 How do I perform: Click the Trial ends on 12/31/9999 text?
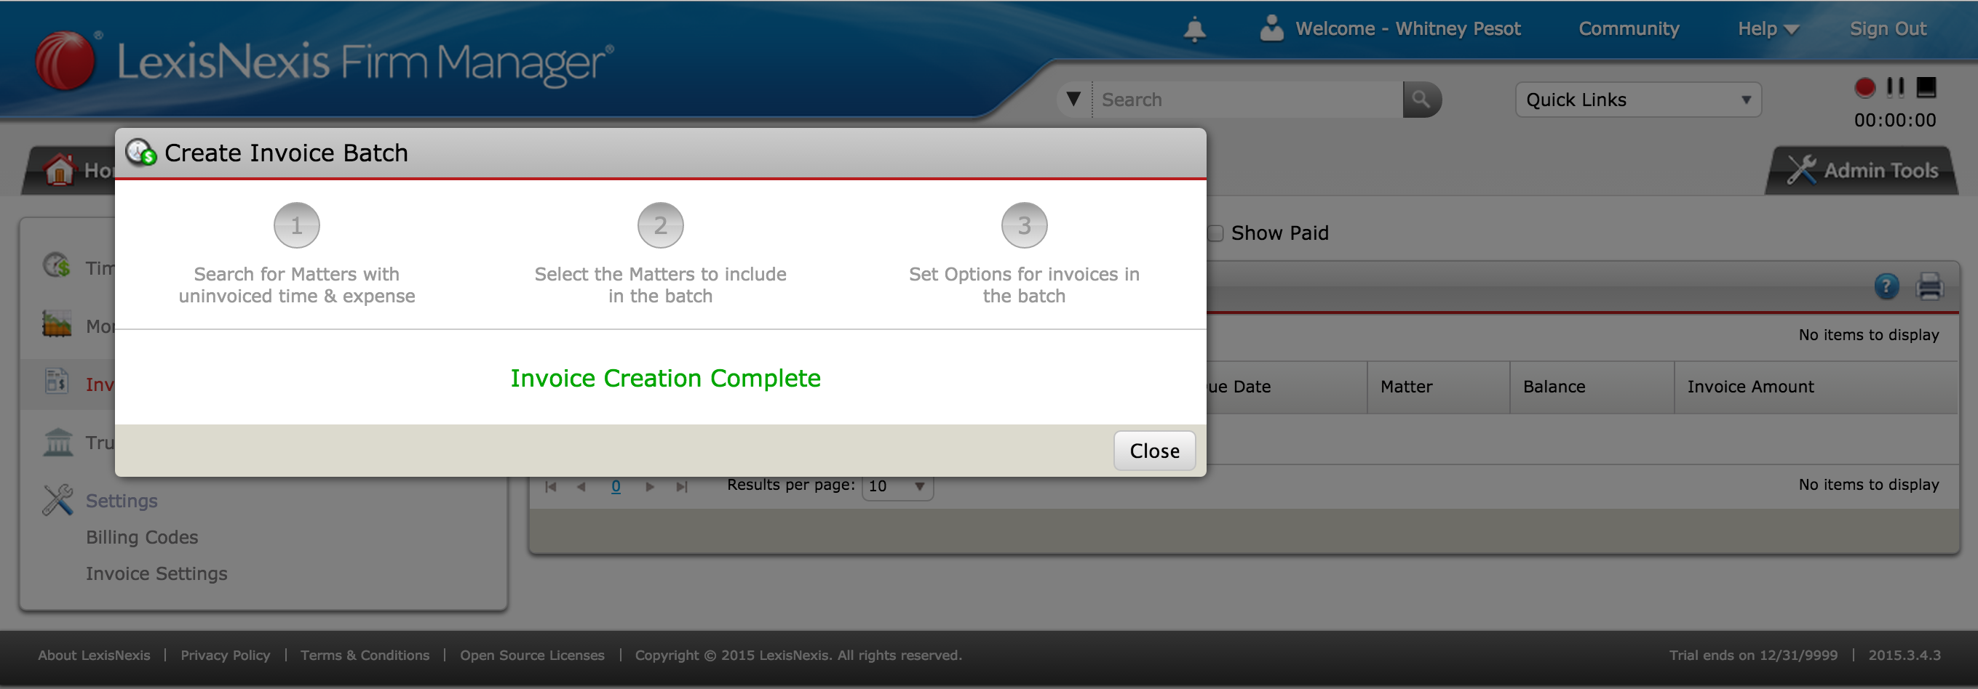pyautogui.click(x=1753, y=656)
